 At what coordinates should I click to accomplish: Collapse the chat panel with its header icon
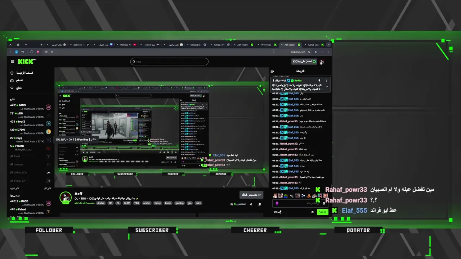272,71
